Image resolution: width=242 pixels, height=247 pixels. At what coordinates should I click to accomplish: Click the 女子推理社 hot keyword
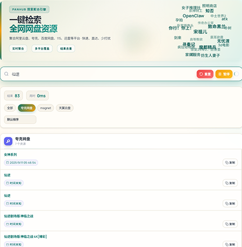click(191, 8)
